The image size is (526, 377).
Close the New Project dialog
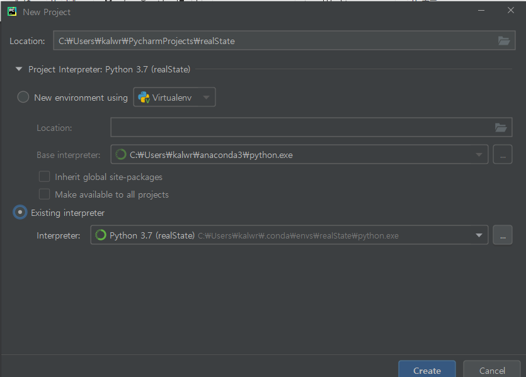[x=511, y=11]
